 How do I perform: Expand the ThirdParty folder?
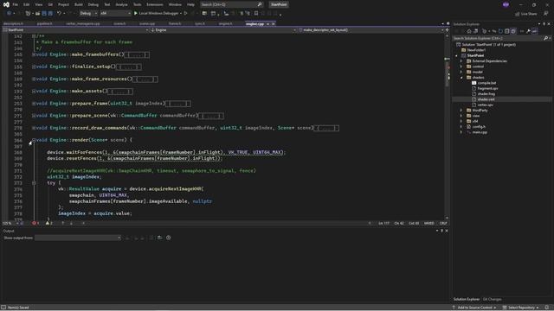click(461, 111)
